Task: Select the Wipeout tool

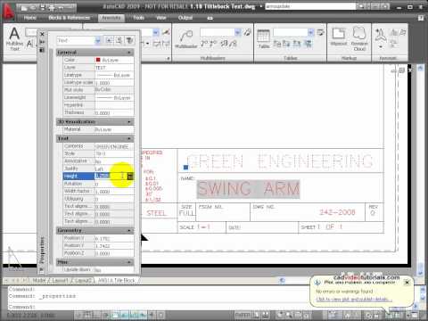Action: (339, 37)
